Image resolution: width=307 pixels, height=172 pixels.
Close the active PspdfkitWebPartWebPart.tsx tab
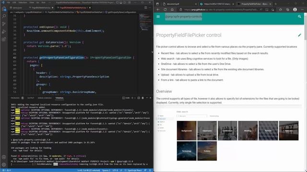[90, 8]
